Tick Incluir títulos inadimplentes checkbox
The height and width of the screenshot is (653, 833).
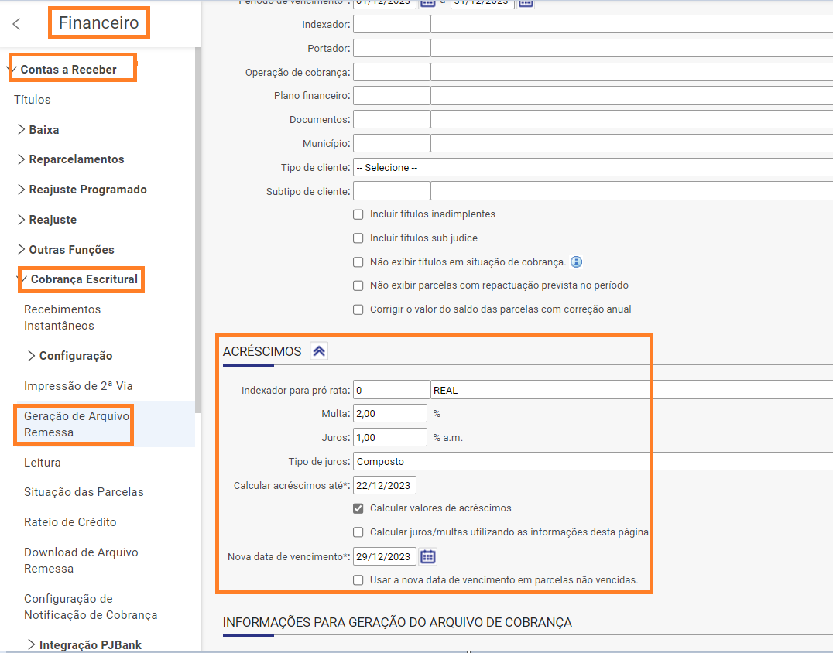click(x=358, y=214)
